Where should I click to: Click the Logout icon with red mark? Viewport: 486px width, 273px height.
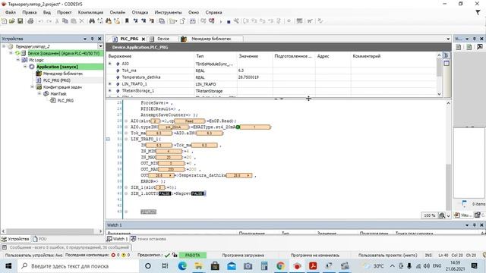212,21
